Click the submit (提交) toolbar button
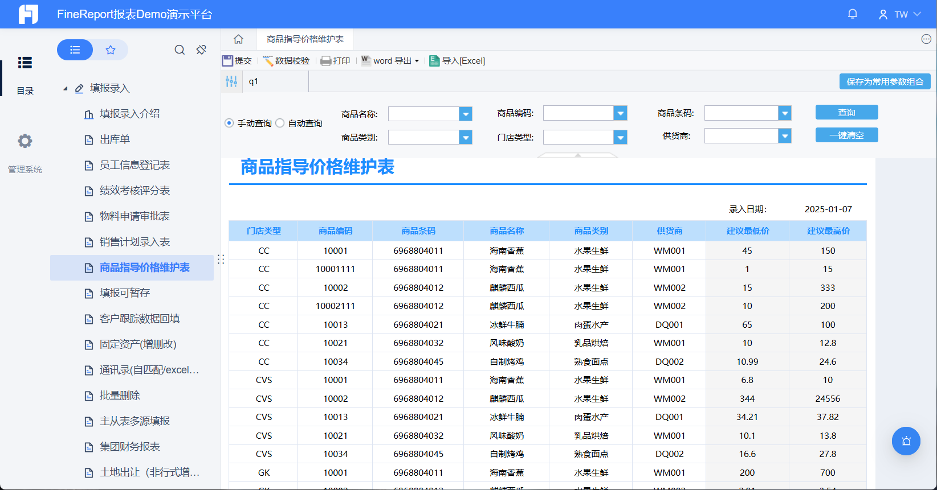This screenshot has height=490, width=937. click(x=237, y=61)
